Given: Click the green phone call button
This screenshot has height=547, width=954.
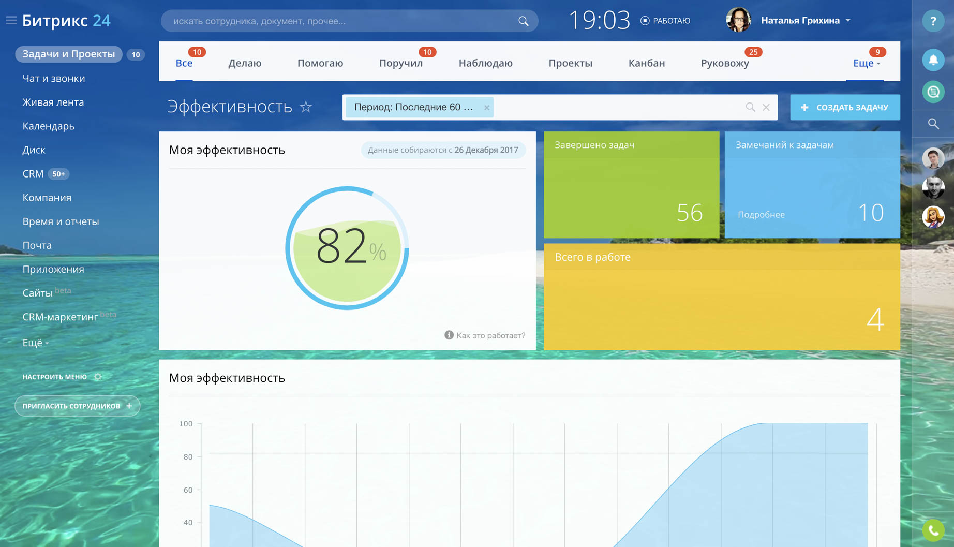Looking at the screenshot, I should (x=933, y=530).
